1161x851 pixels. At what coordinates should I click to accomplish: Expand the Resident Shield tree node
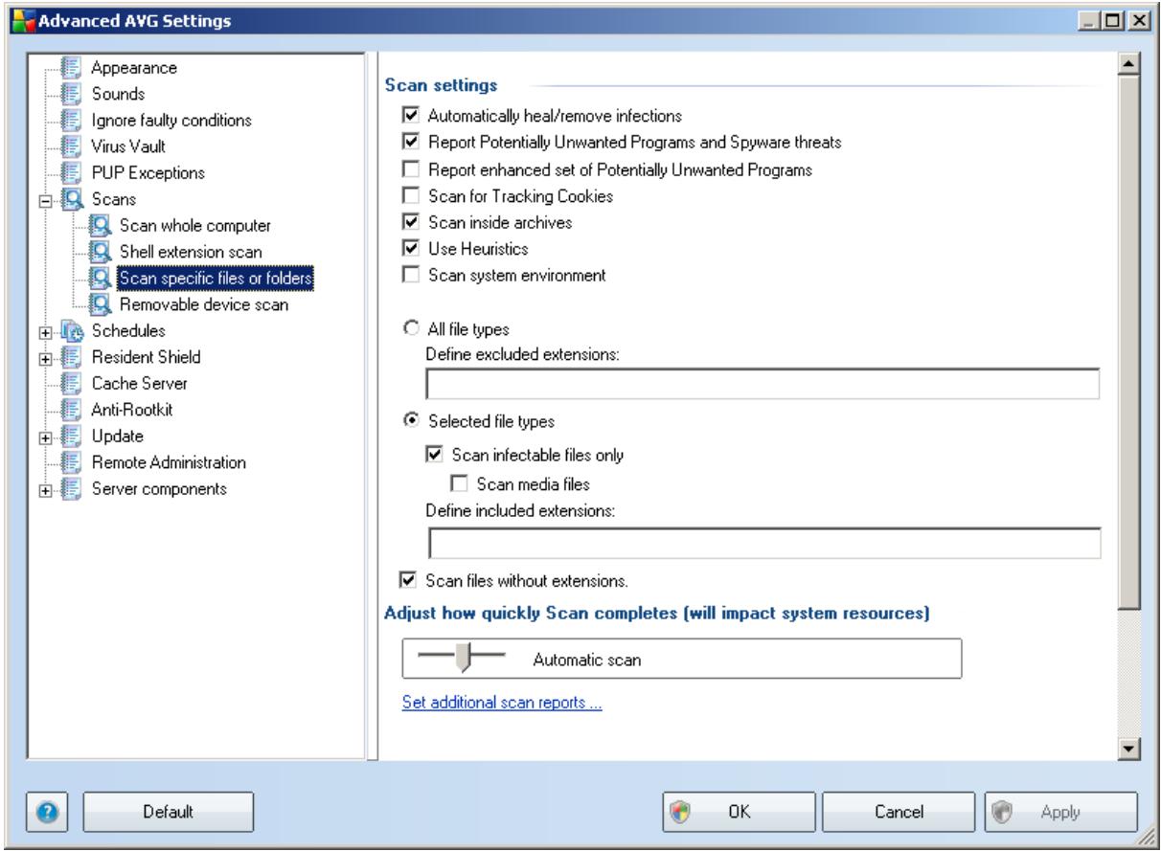(x=43, y=358)
